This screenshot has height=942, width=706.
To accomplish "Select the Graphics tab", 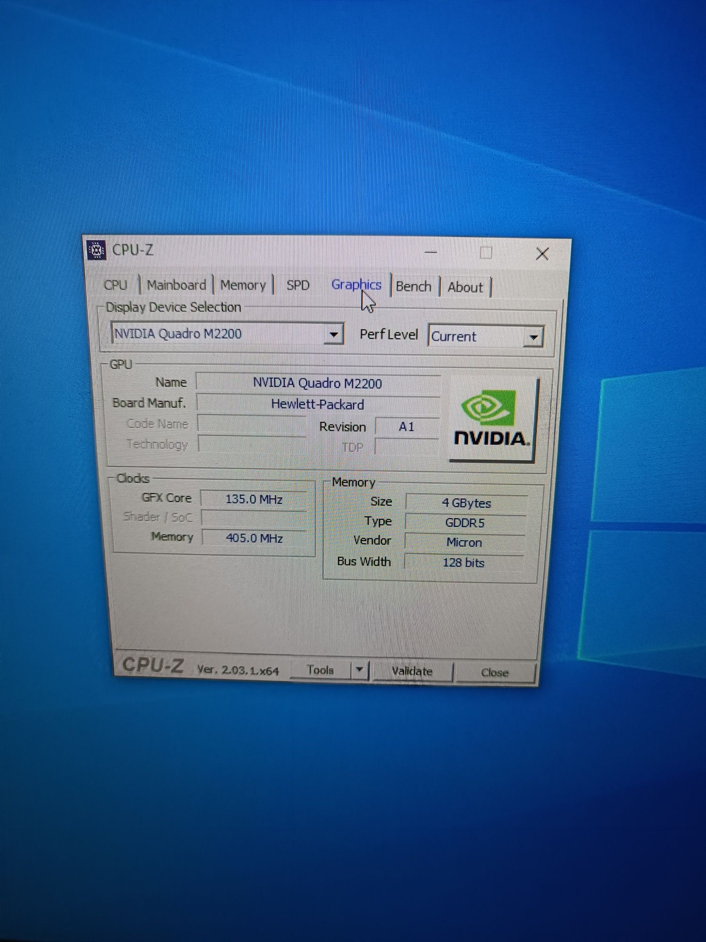I will coord(356,284).
